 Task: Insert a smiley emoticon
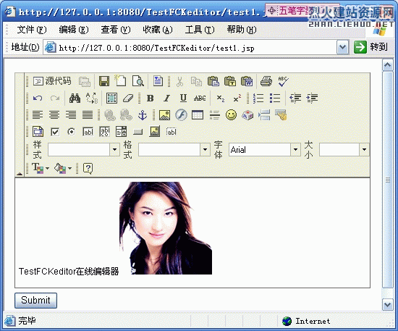231,115
